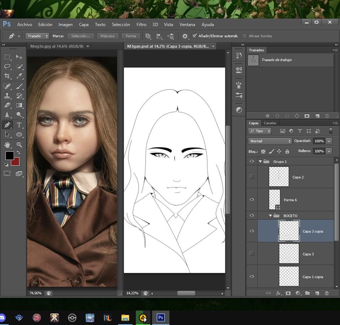Viewport: 340px width, 325px height.
Task: Open the Opacidad slider arrow
Action: [x=329, y=141]
